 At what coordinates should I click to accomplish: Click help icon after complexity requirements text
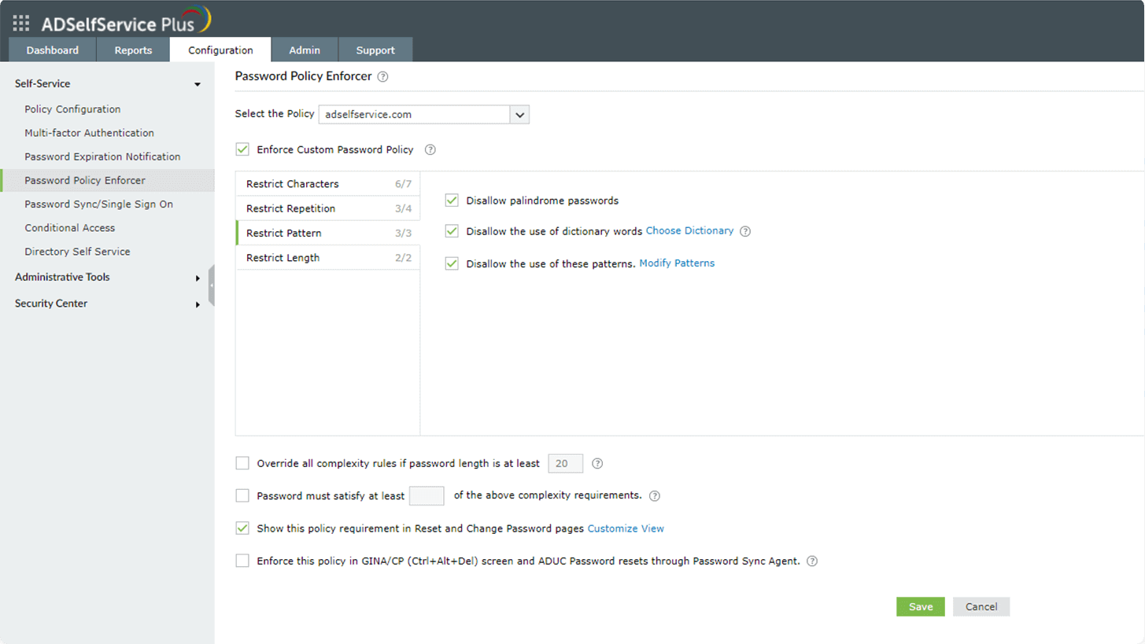point(654,496)
